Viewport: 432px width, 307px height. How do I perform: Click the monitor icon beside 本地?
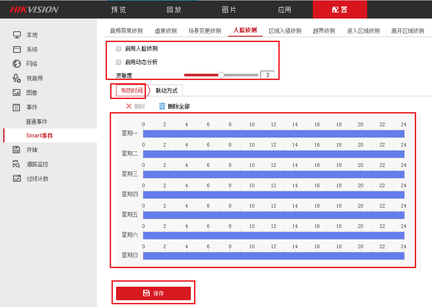17,35
